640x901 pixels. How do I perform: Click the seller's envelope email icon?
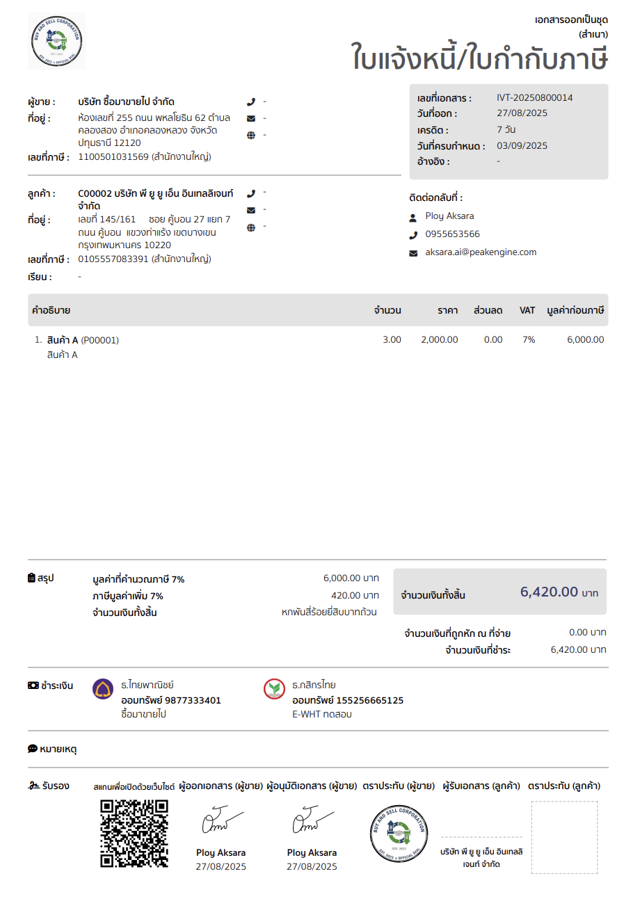251,118
